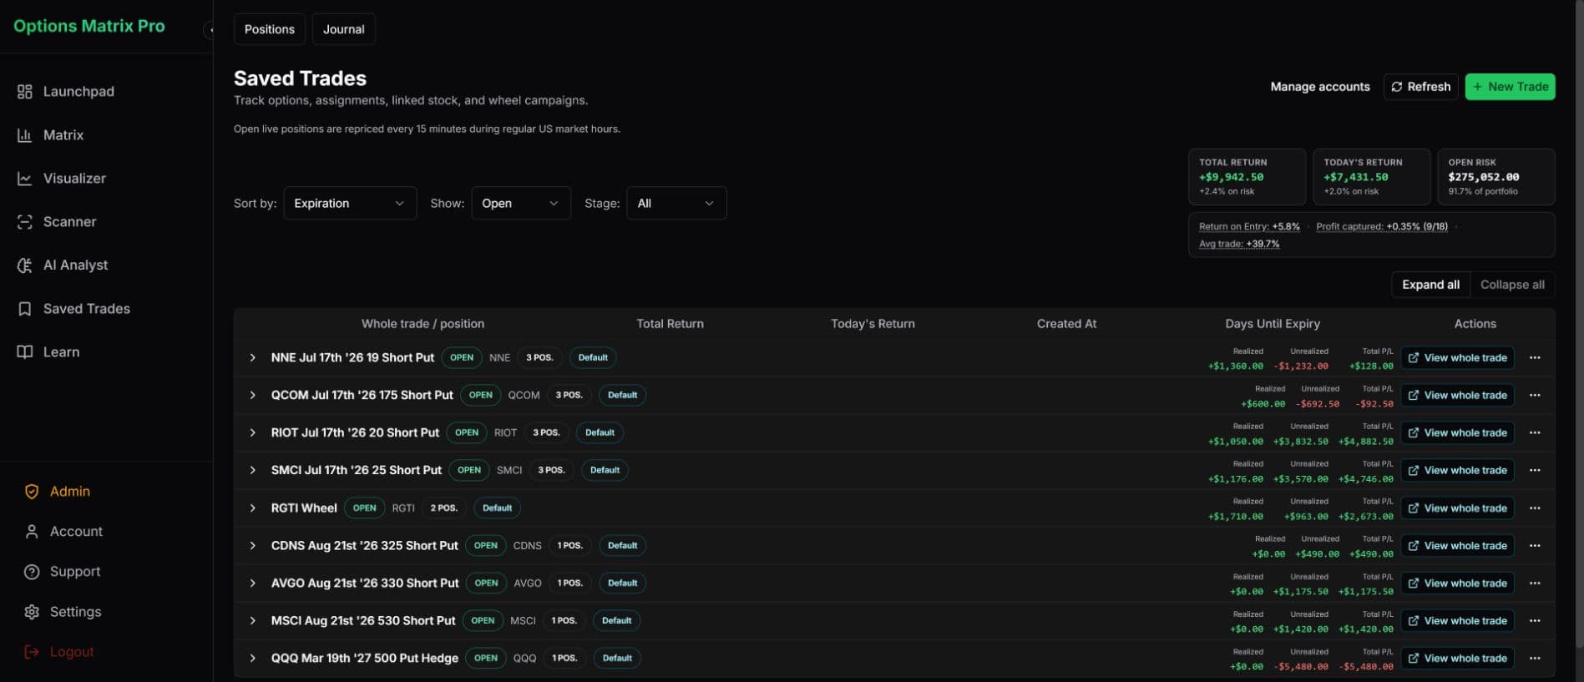The width and height of the screenshot is (1584, 682).
Task: Open more actions menu for MSCI trade
Action: [1535, 620]
